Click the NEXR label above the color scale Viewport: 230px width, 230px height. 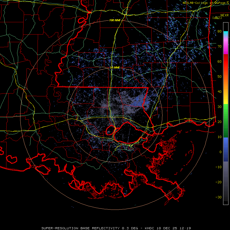click(x=225, y=15)
